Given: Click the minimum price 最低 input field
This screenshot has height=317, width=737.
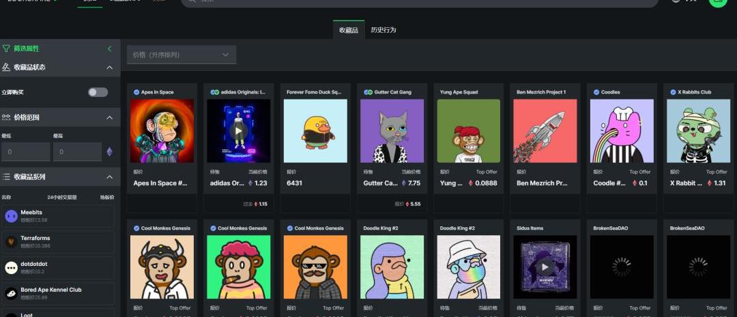Looking at the screenshot, I should [x=25, y=151].
